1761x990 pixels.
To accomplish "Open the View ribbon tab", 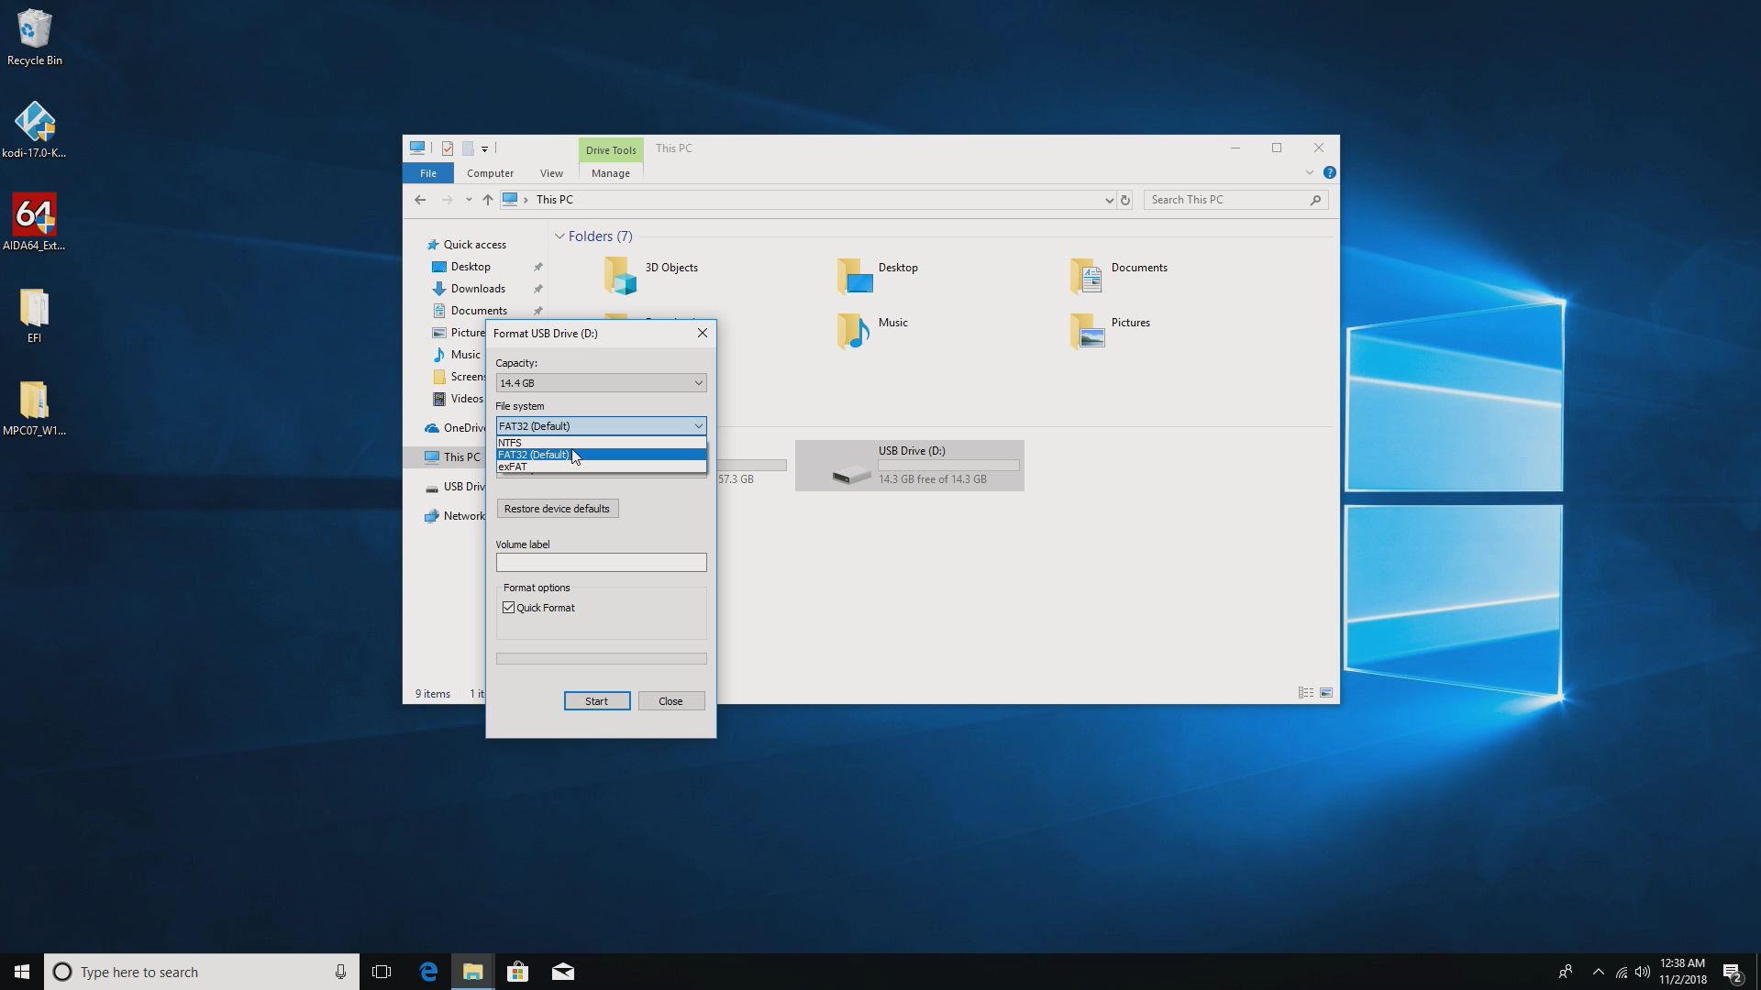I will pyautogui.click(x=551, y=173).
